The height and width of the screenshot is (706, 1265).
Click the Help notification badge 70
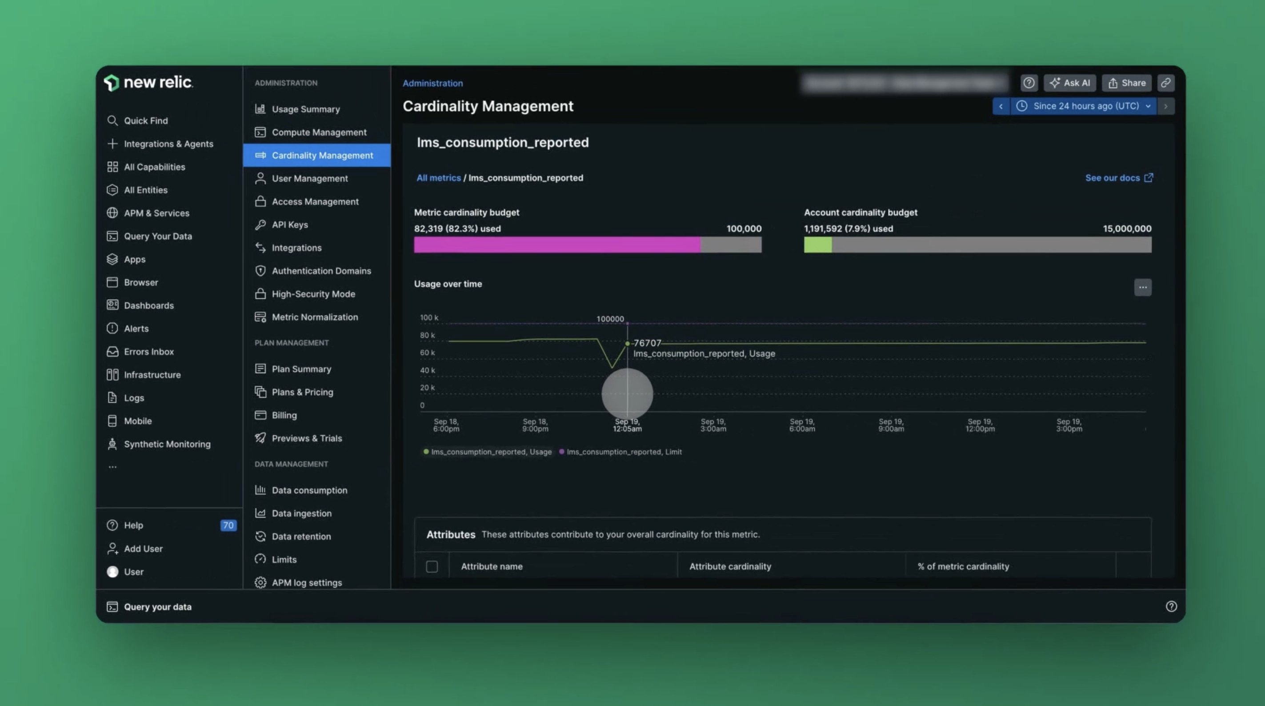[228, 525]
